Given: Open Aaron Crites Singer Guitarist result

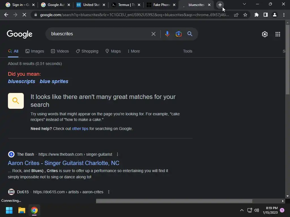Looking at the screenshot, I should pyautogui.click(x=64, y=163).
